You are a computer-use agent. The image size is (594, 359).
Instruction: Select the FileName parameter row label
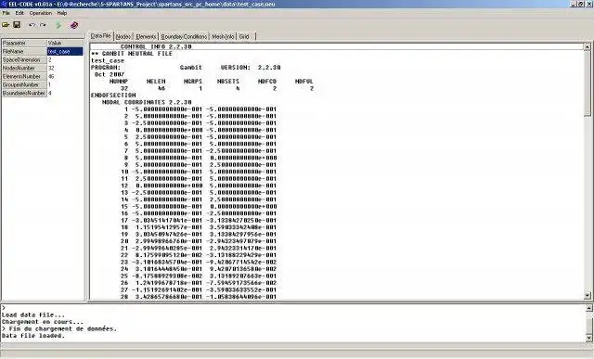click(24, 52)
